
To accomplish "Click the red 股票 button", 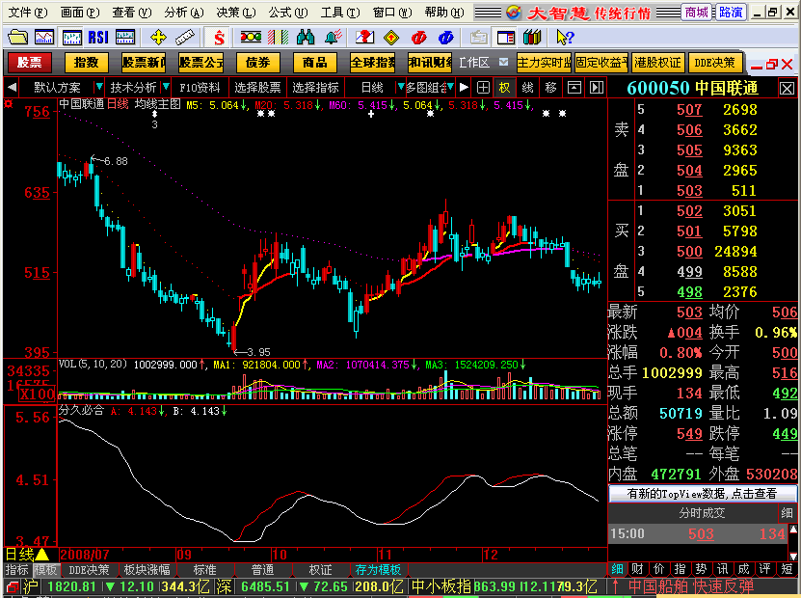I will click(29, 63).
